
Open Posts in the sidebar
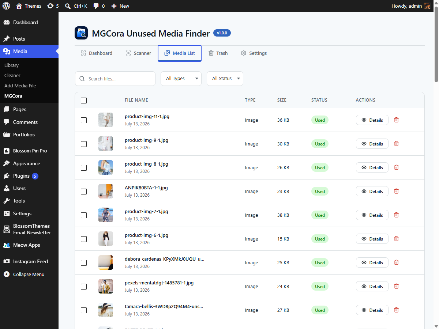pos(29,39)
